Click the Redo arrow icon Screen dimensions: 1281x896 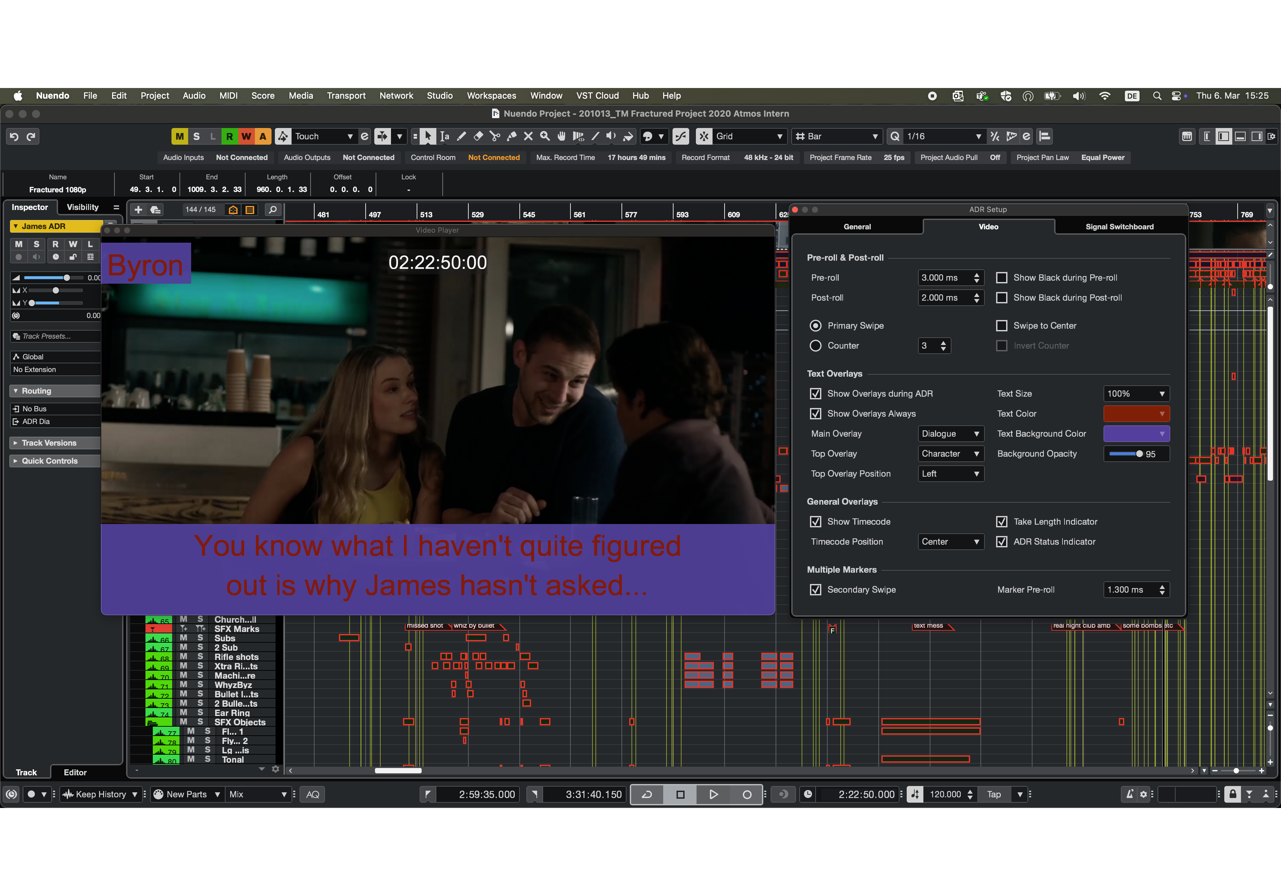point(31,136)
